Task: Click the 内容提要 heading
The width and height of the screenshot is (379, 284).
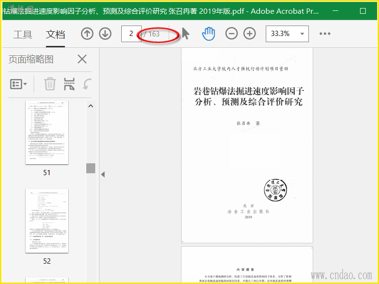Action: (x=245, y=270)
